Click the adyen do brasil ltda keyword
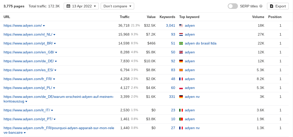The width and height of the screenshot is (293, 137). coord(200,43)
